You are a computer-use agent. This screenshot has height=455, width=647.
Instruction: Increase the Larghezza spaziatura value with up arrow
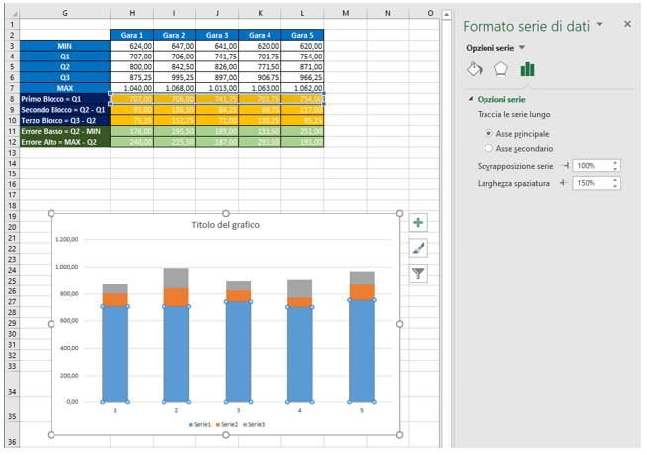tap(616, 179)
